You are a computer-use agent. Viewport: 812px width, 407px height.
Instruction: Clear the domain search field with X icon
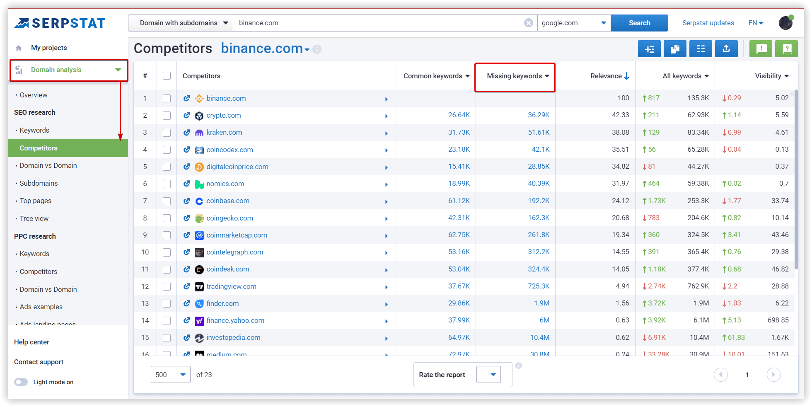pos(529,23)
